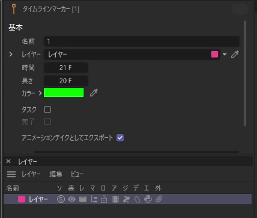Toggle the generators icon for レイヤー

126,199
